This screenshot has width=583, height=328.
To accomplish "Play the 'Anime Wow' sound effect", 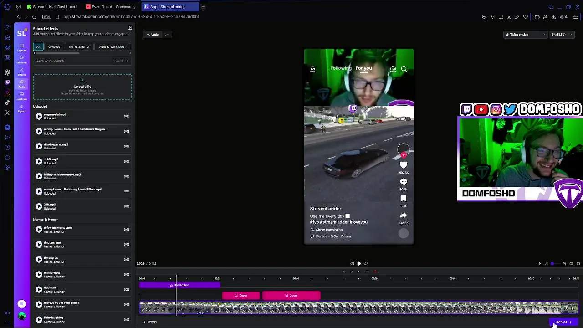I will (39, 275).
